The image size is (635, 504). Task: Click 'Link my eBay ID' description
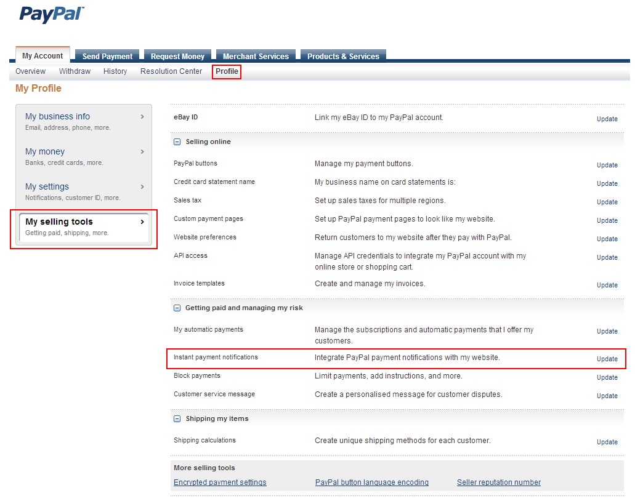[x=379, y=118]
